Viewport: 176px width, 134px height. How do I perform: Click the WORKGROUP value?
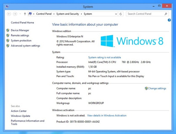pyautogui.click(x=96, y=103)
